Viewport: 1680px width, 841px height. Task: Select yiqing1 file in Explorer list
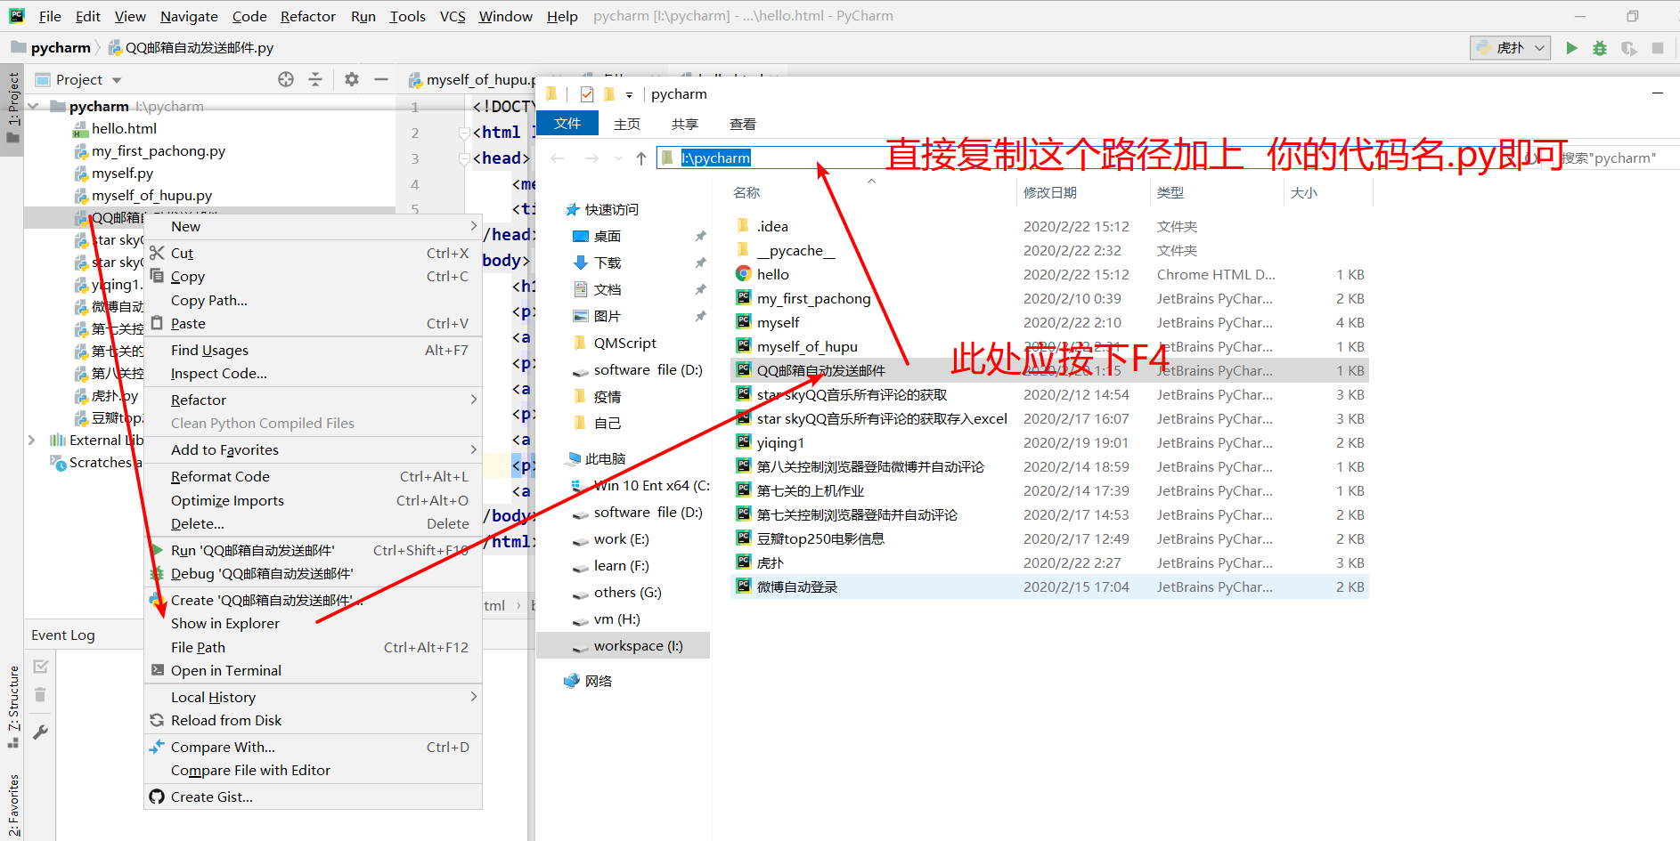click(x=1049, y=442)
